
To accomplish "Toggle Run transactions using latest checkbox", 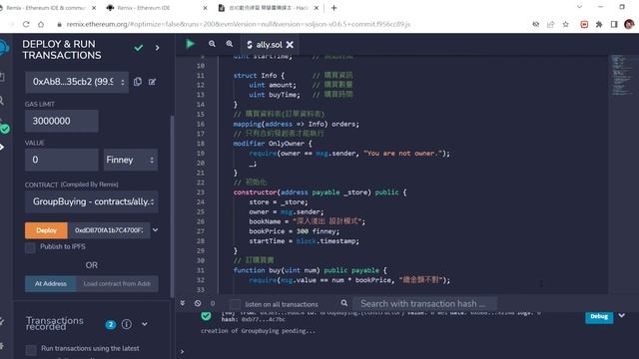I will point(31,350).
